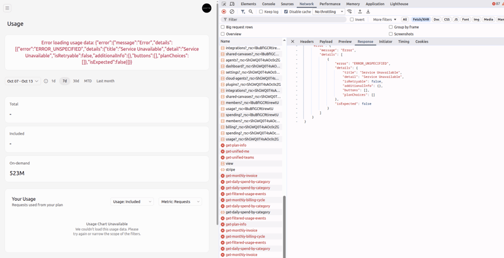The width and height of the screenshot is (504, 258).
Task: Toggle the Fetch/XHR type filter
Action: [x=421, y=20]
